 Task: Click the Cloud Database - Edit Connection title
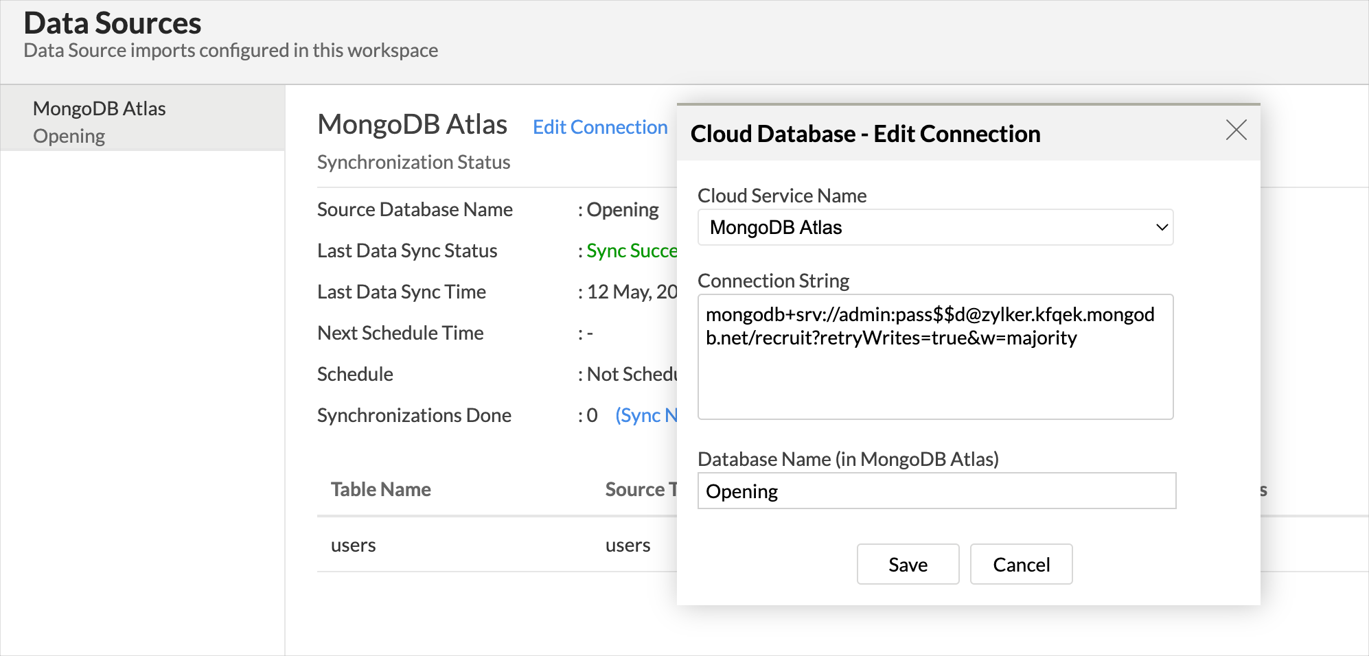pyautogui.click(x=865, y=134)
